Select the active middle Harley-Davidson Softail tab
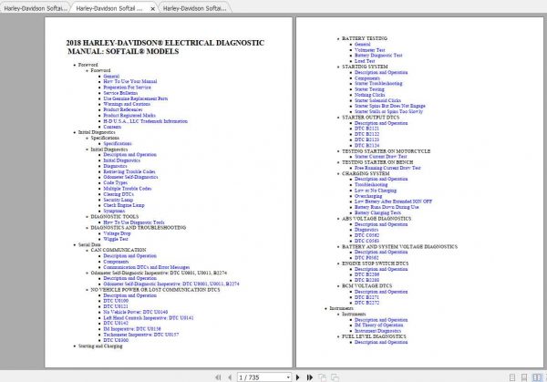Image resolution: width=547 pixels, height=382 pixels. (x=109, y=8)
